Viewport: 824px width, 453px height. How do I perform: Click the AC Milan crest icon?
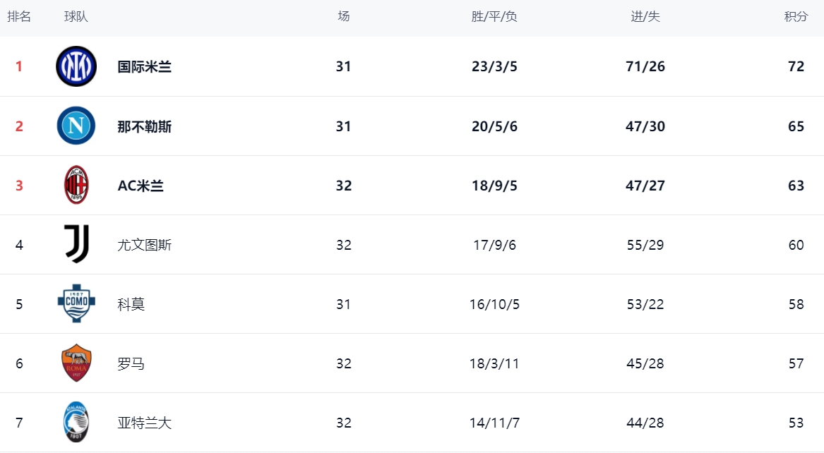(76, 185)
